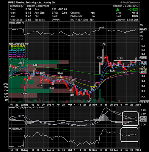Click the Options value yes

pyautogui.click(x=93, y=13)
